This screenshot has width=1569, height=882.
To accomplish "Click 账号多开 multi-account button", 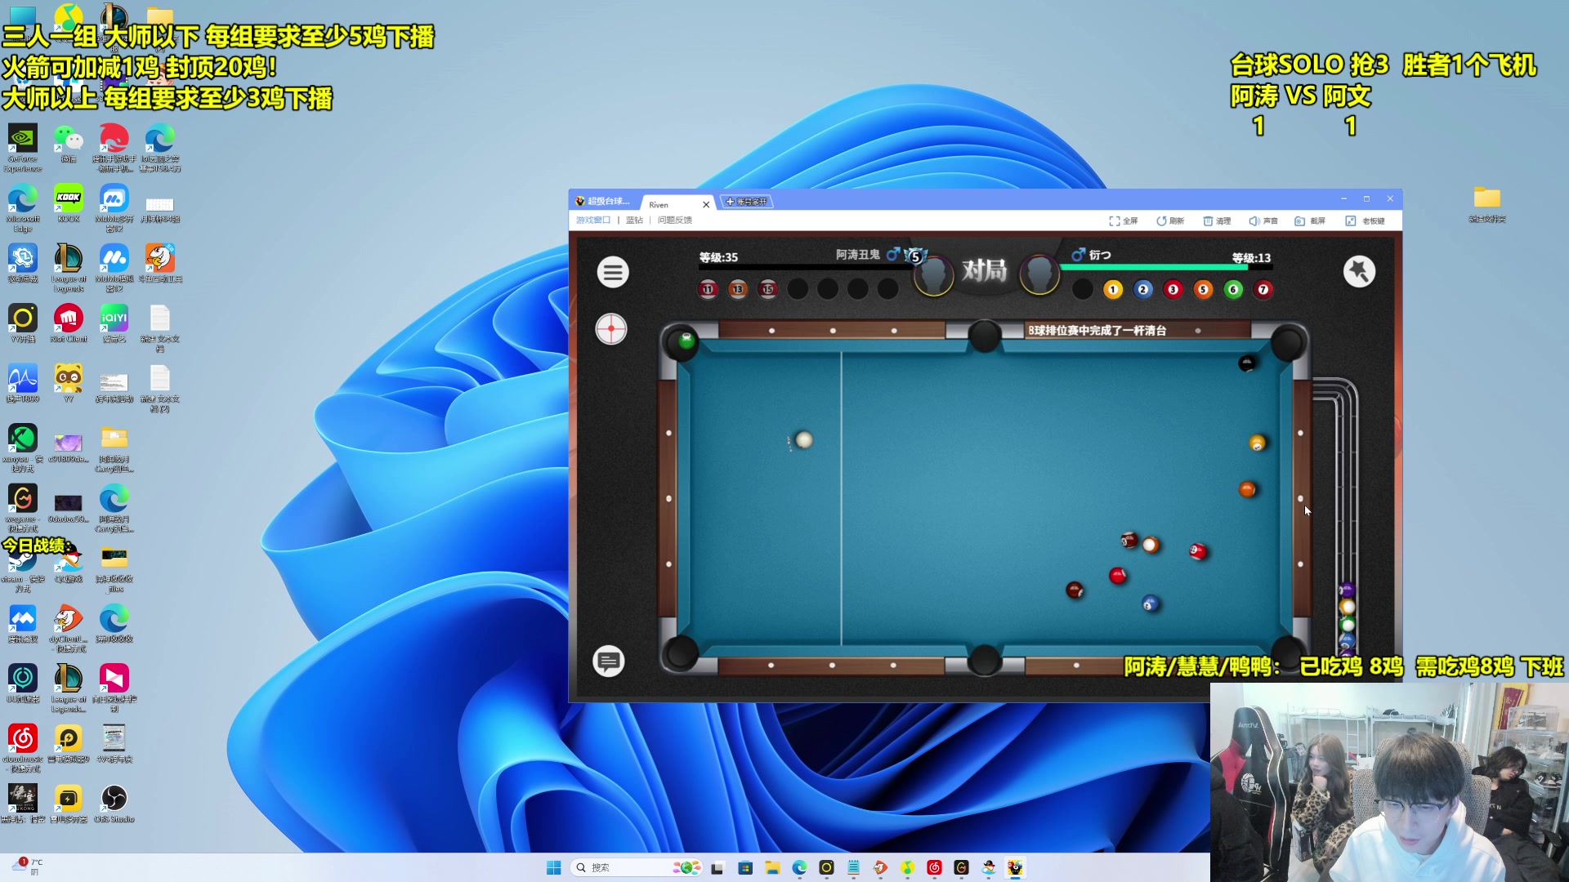I will click(x=746, y=202).
